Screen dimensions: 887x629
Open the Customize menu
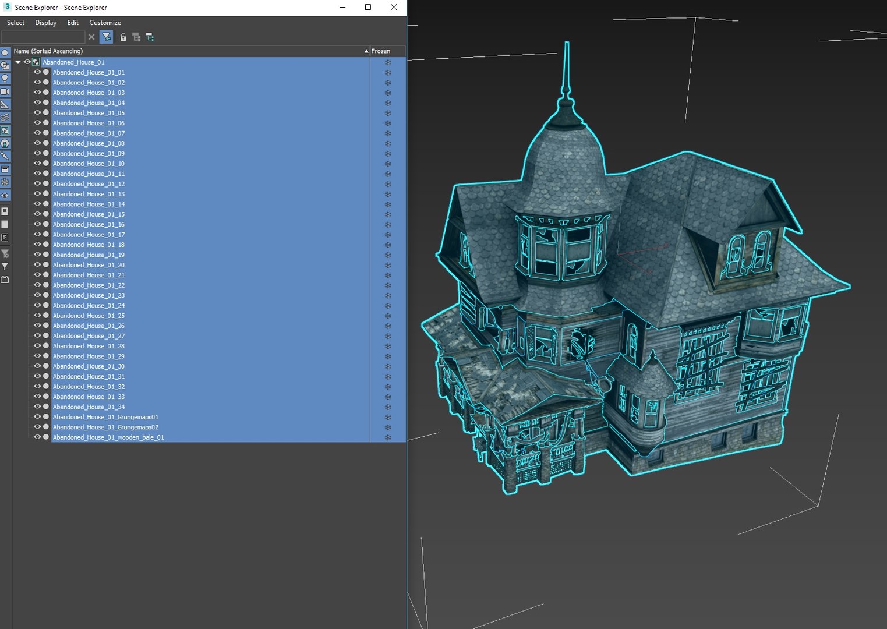click(105, 23)
